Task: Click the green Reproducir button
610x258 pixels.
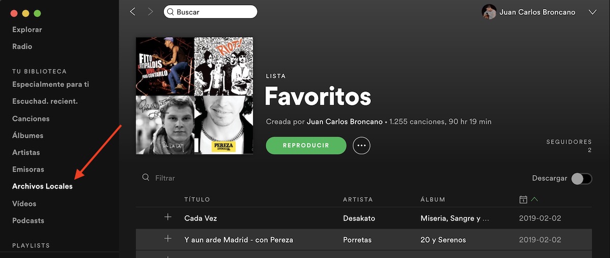Action: click(306, 145)
